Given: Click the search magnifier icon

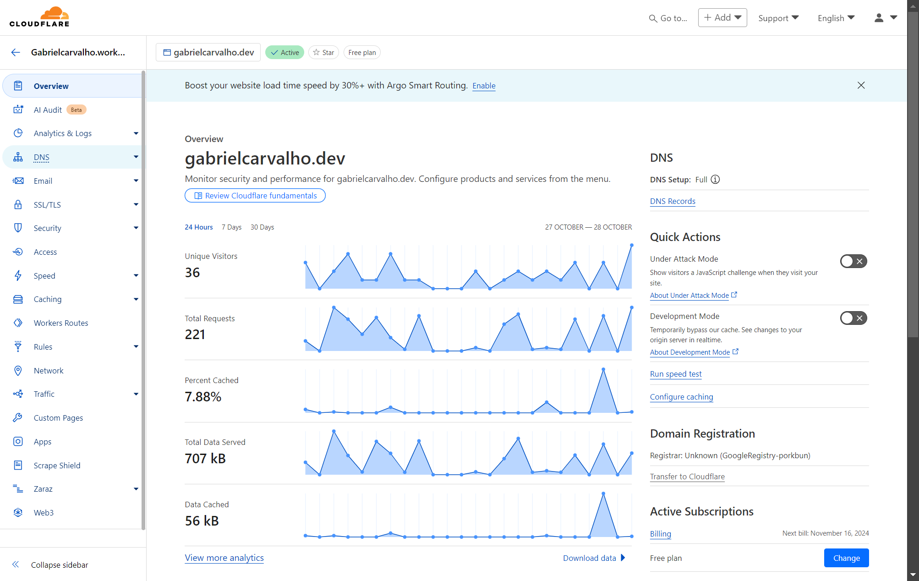Looking at the screenshot, I should pyautogui.click(x=653, y=18).
